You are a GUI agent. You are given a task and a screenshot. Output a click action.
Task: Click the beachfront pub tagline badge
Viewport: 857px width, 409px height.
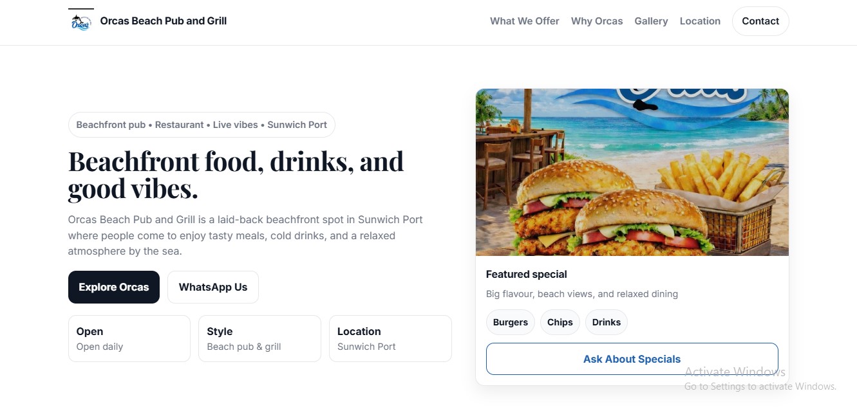pyautogui.click(x=202, y=124)
